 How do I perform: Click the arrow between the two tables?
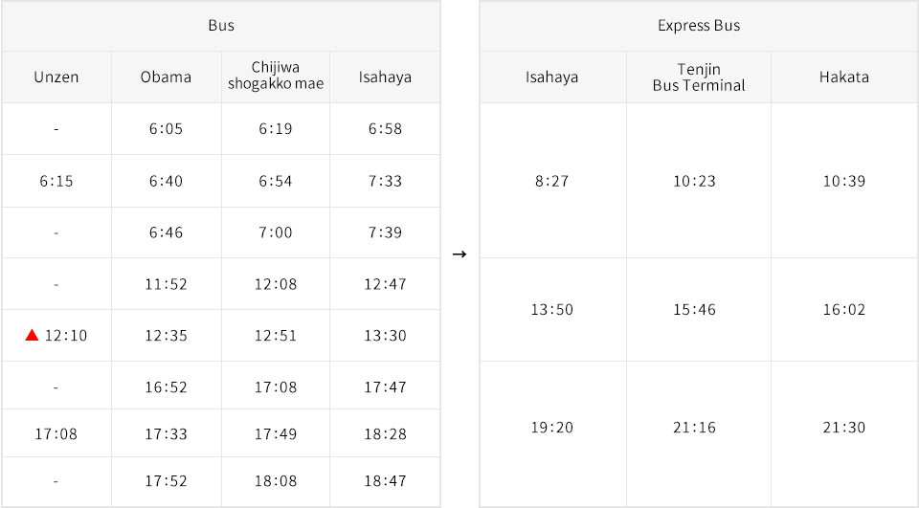(x=459, y=254)
